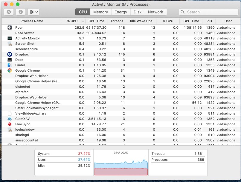Click the ViewBridgeAuxiliary document icon
241x182 pixels.
[10, 113]
